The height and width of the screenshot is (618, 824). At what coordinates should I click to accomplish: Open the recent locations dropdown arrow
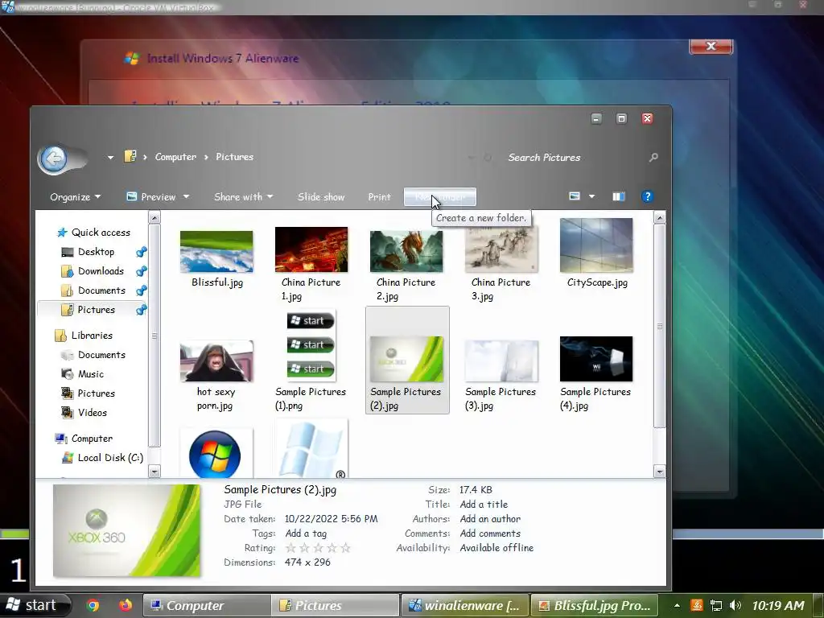(x=110, y=157)
